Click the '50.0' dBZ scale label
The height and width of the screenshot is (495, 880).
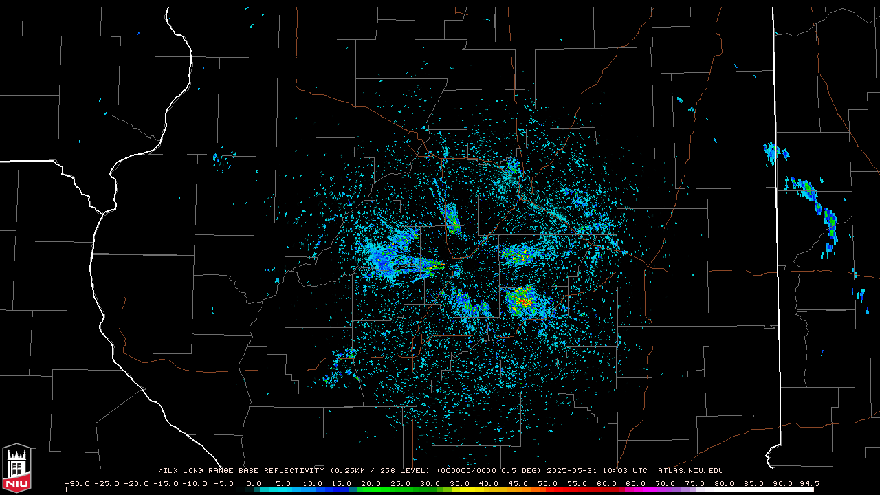pyautogui.click(x=548, y=483)
